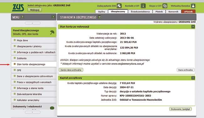
Task: Switch to the Świadczeniobiorca tab
Action: tap(140, 12)
